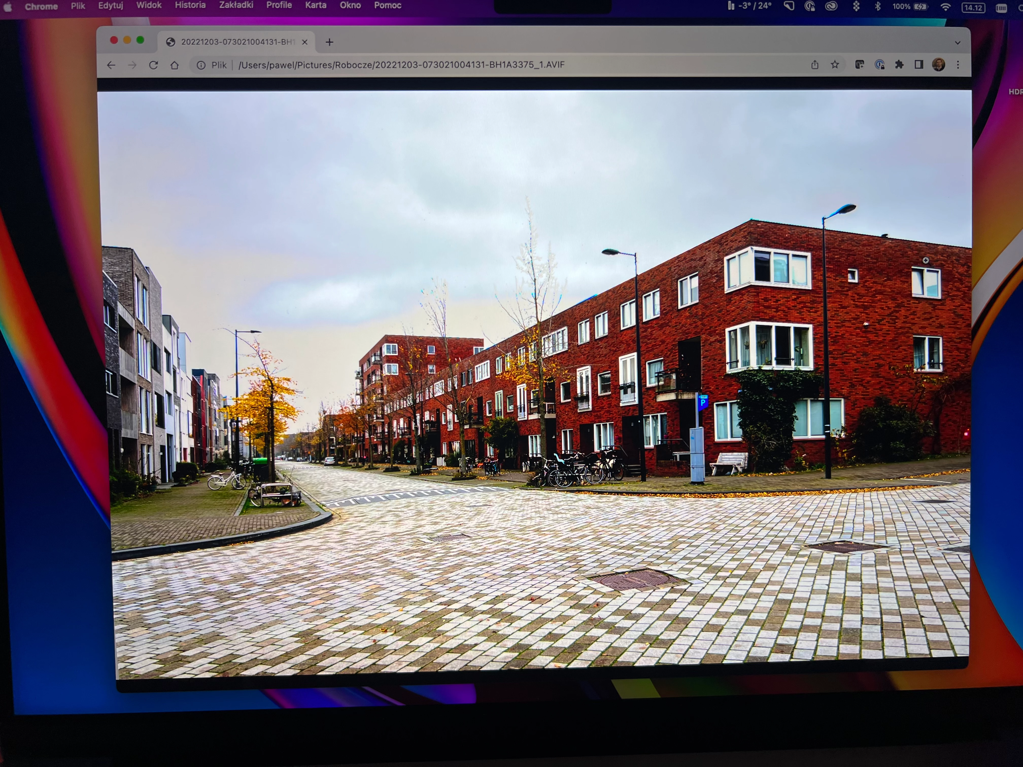The width and height of the screenshot is (1023, 767).
Task: Open the Historia menu
Action: pos(190,5)
